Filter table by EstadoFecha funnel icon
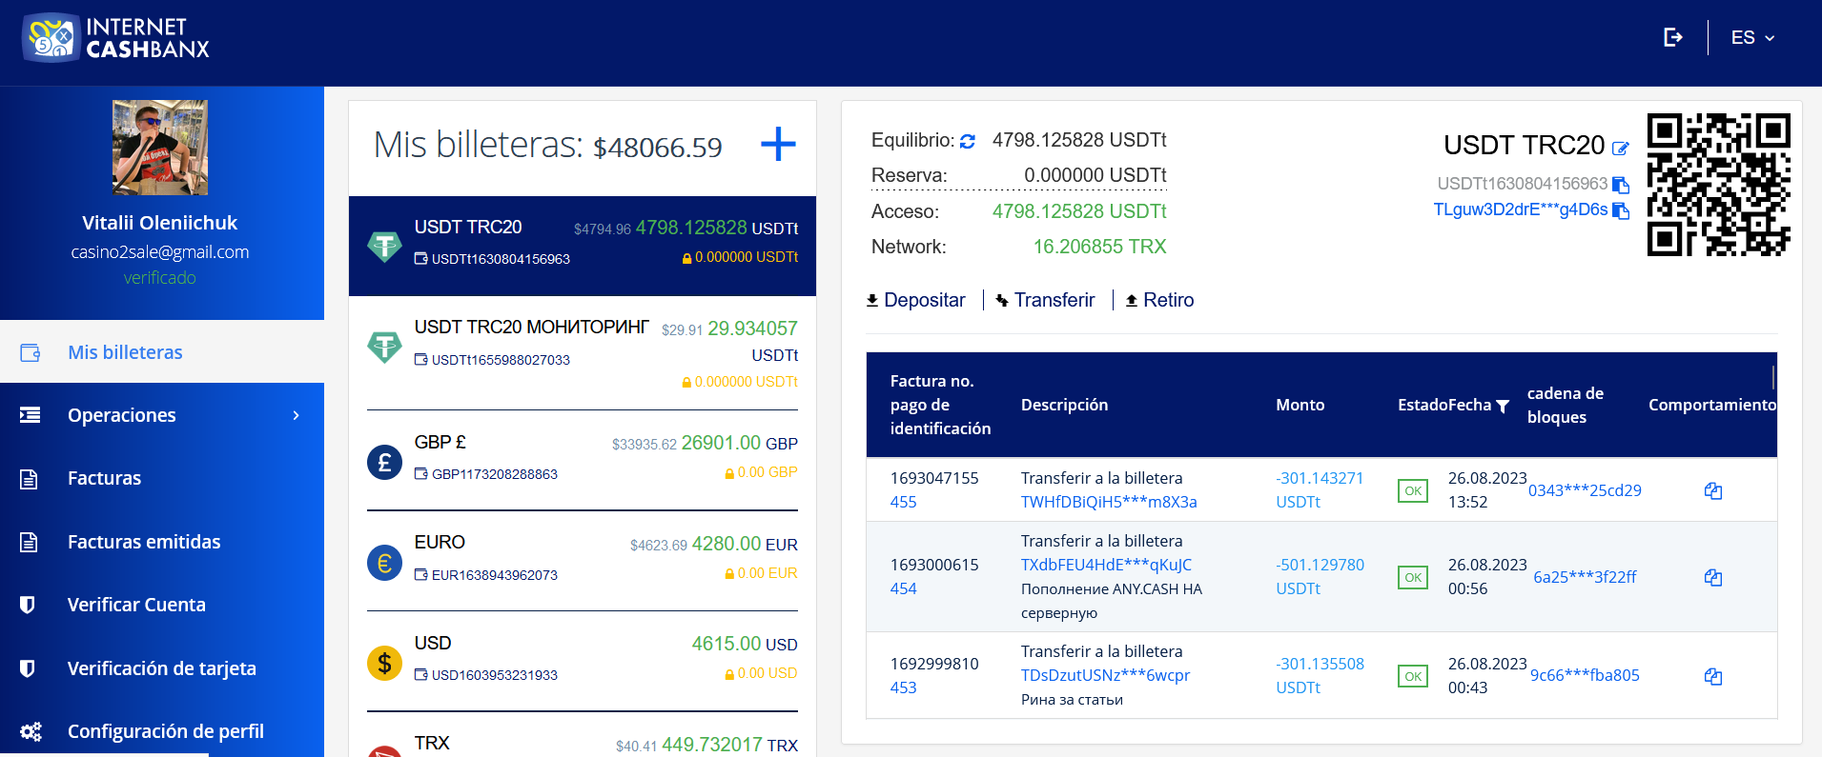Image resolution: width=1822 pixels, height=757 pixels. coord(1503,407)
